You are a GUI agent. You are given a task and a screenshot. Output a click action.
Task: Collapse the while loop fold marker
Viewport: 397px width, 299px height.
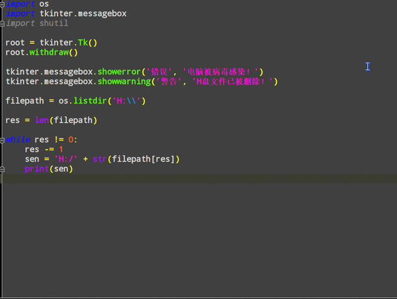[2, 140]
